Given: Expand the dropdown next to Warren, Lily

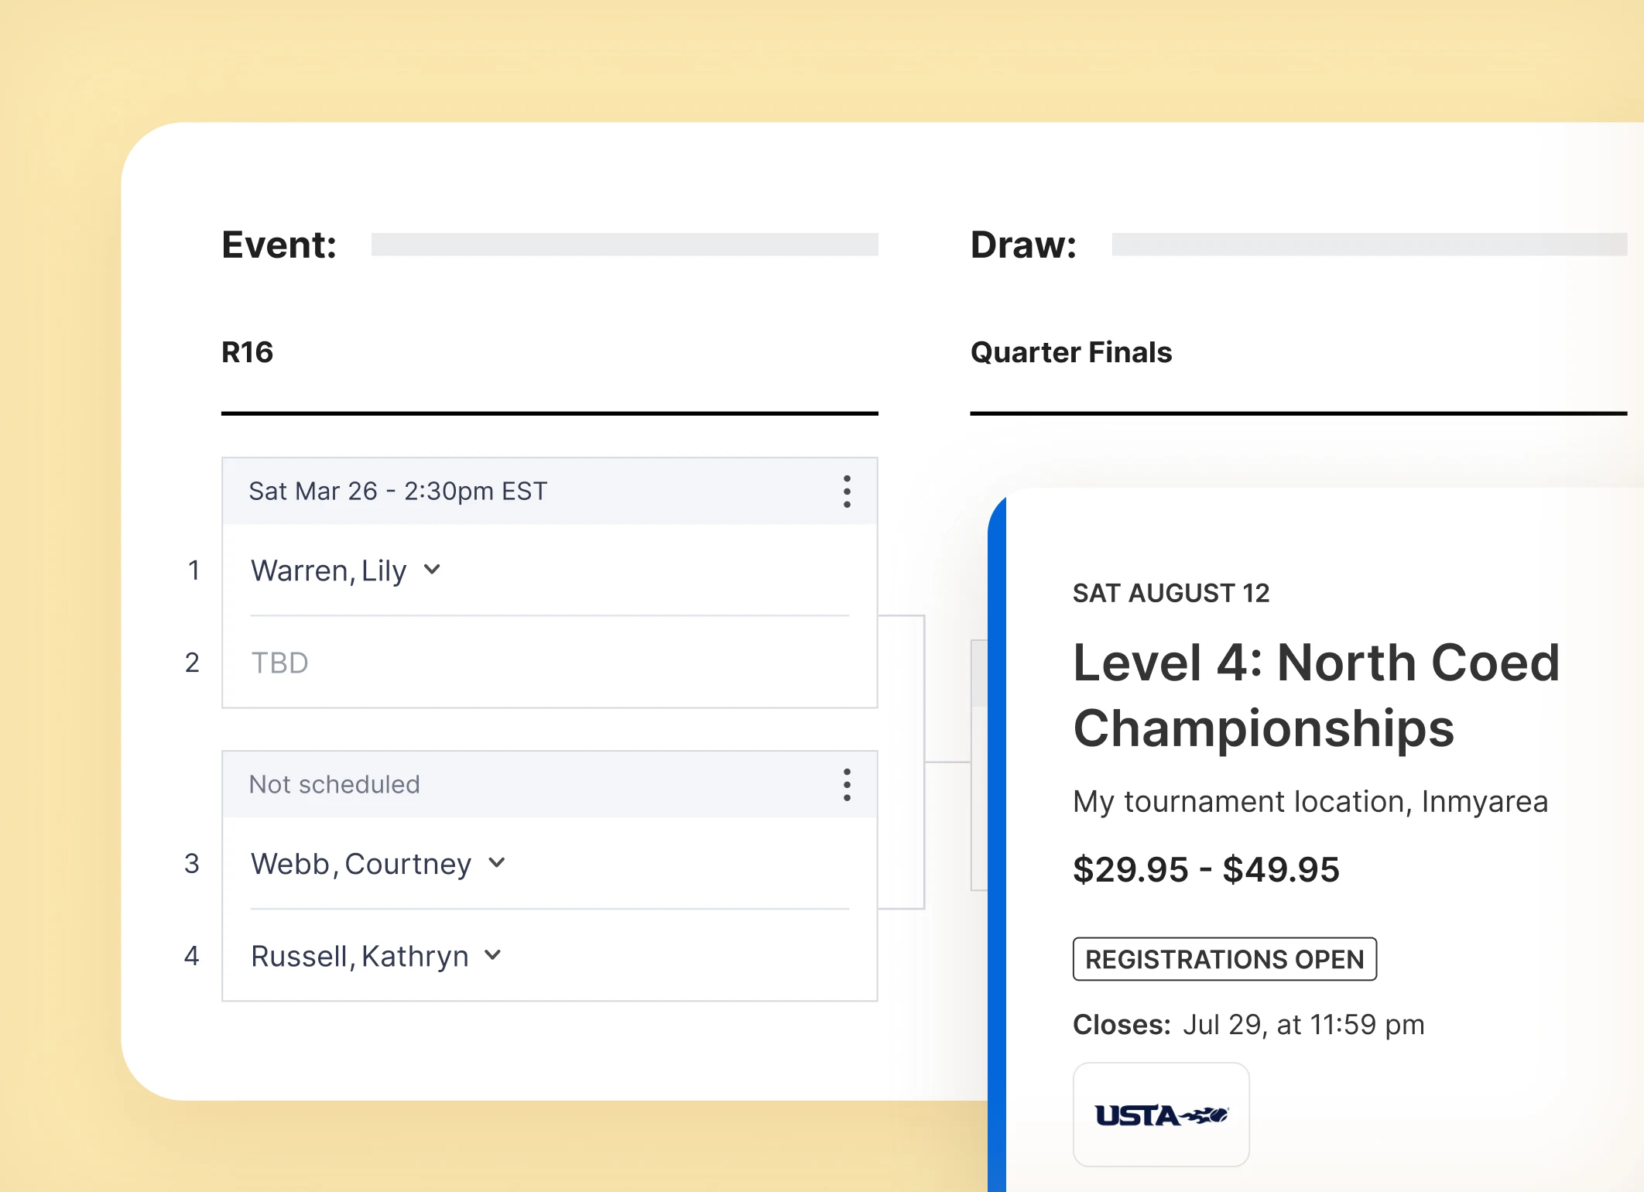Looking at the screenshot, I should (x=431, y=570).
